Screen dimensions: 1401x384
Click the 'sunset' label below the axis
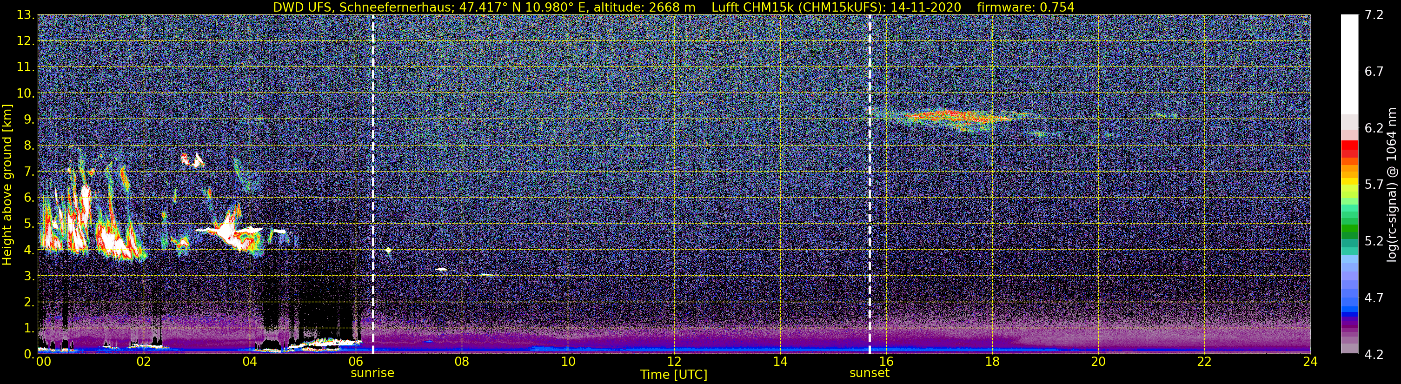[869, 373]
